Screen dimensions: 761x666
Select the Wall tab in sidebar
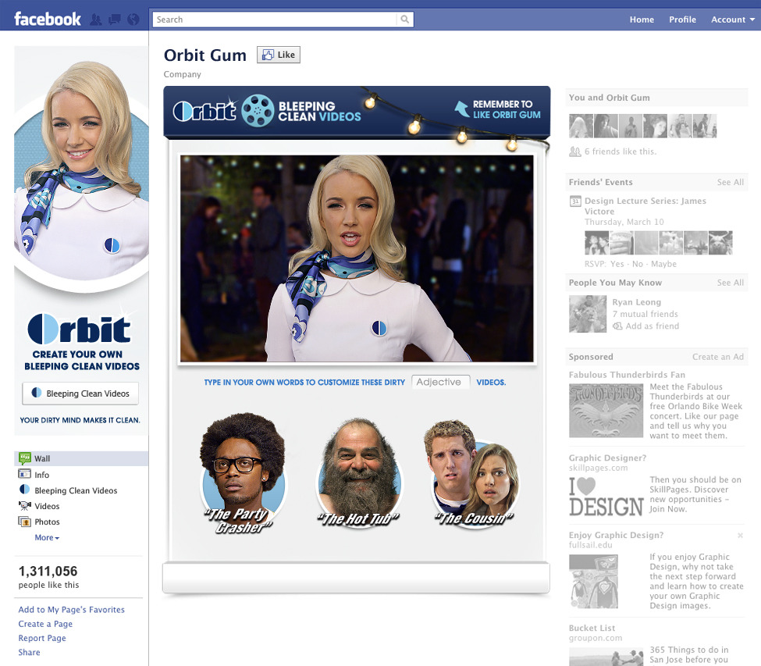81,458
